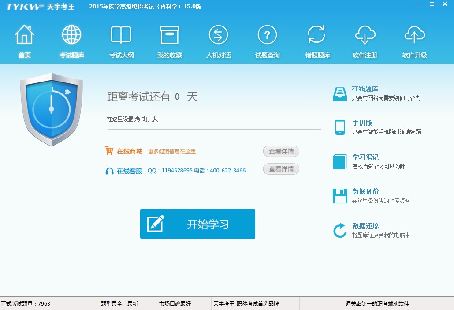Open 考试大纲 book icon
The image size is (454, 310).
tap(121, 35)
